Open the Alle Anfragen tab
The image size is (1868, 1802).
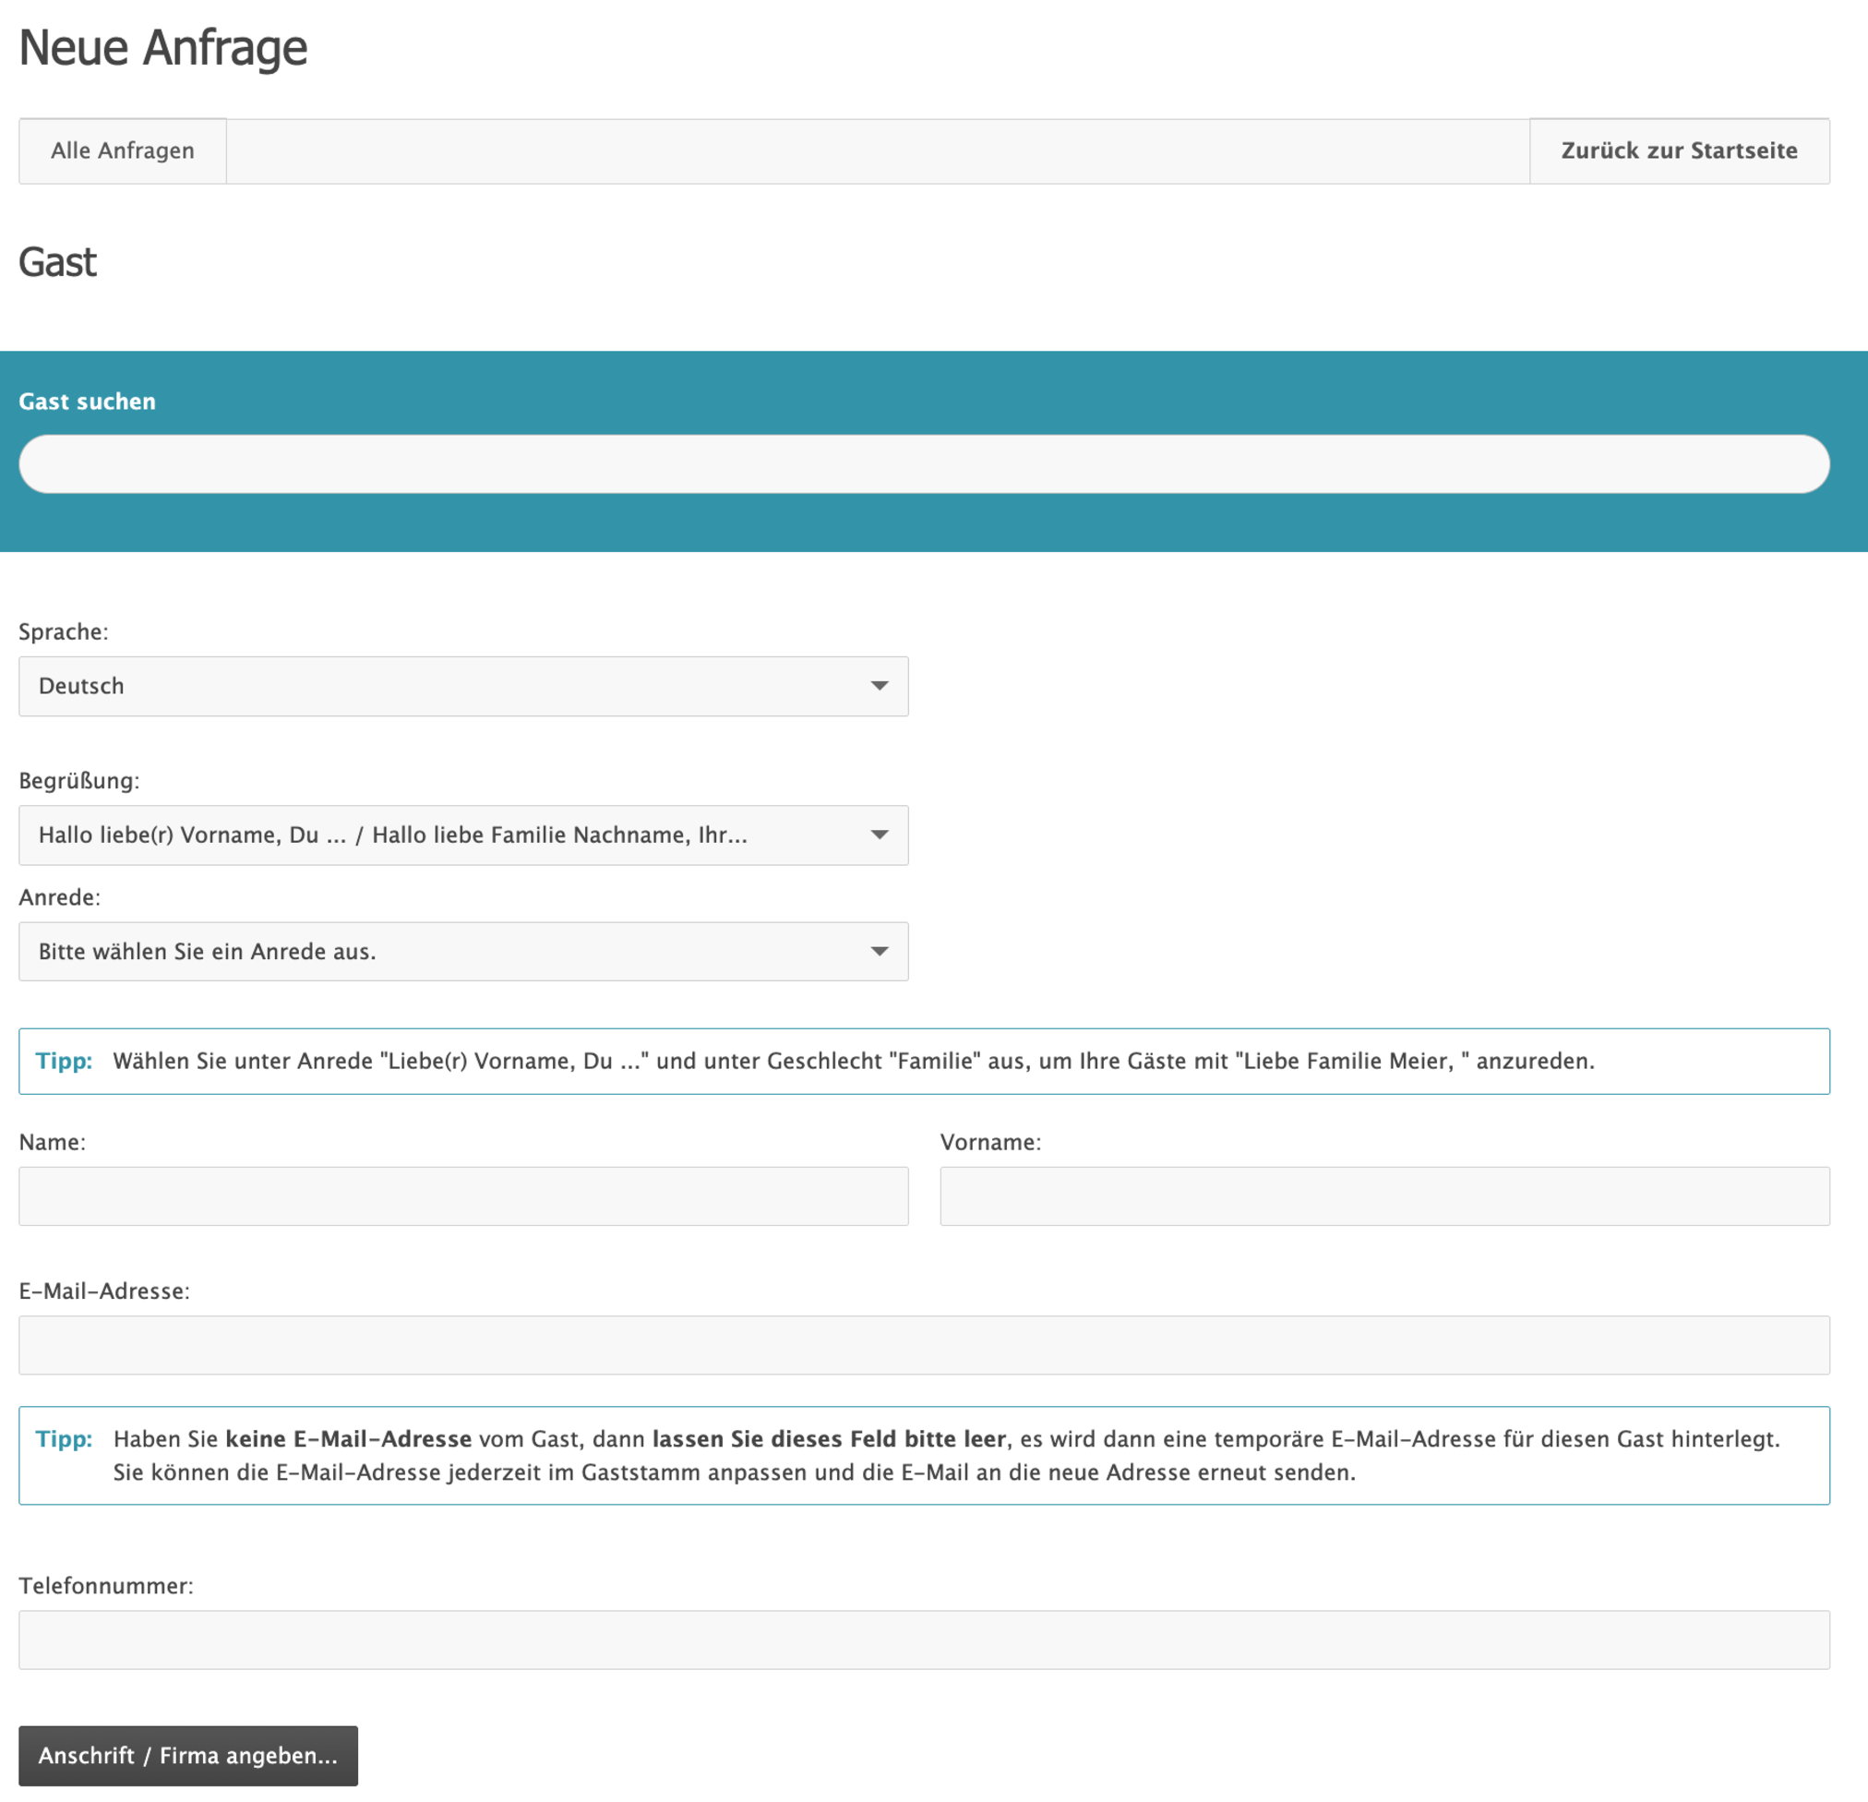[x=122, y=150]
